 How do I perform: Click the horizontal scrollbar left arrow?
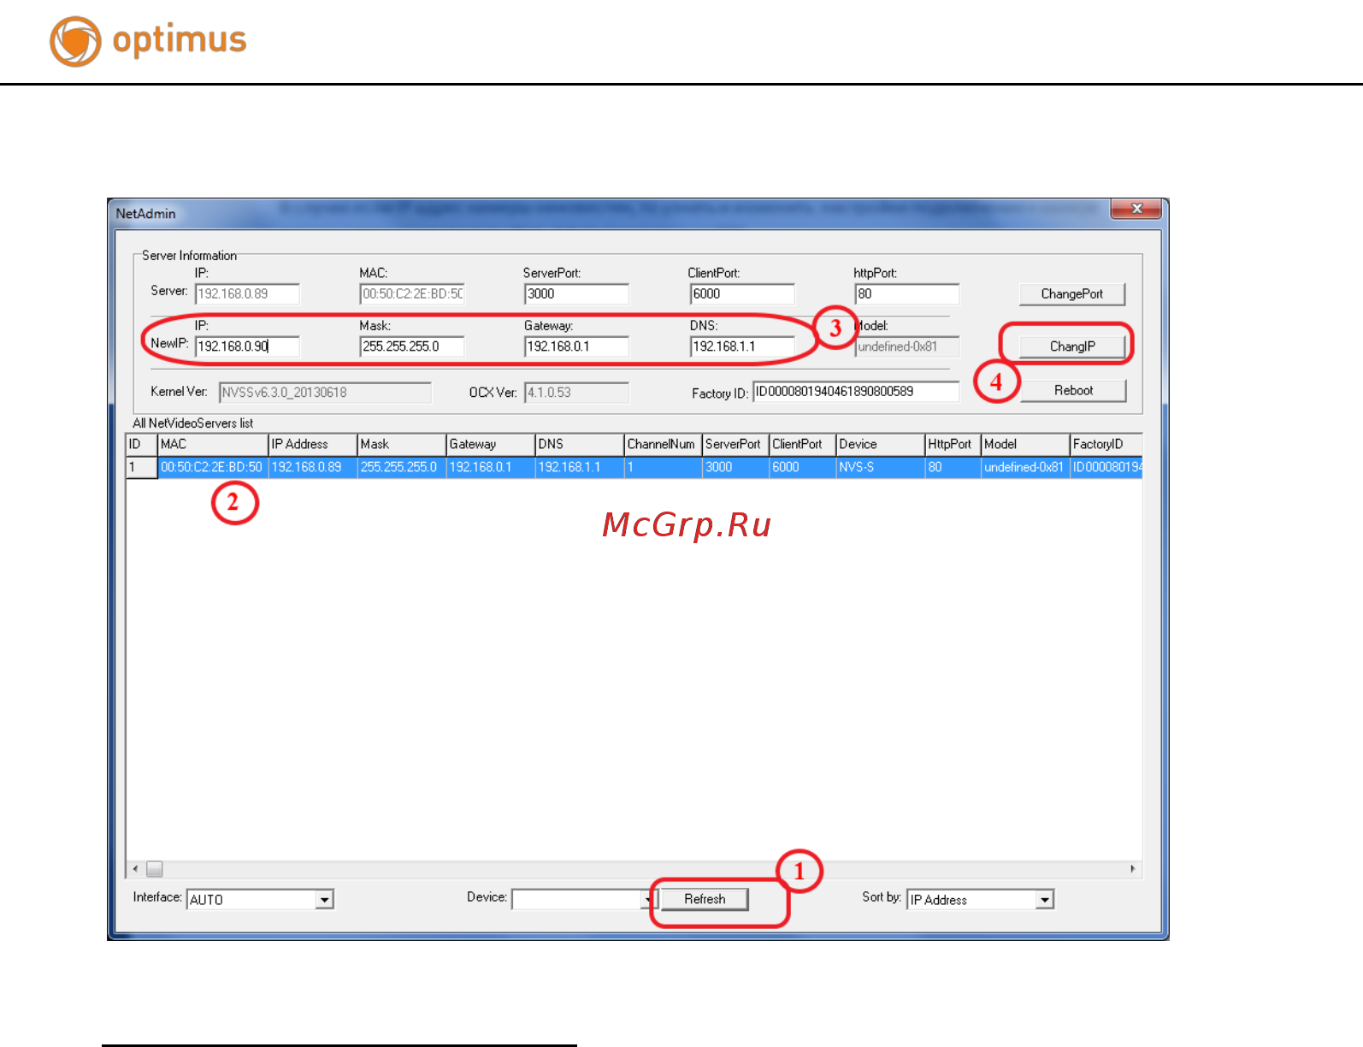click(135, 869)
